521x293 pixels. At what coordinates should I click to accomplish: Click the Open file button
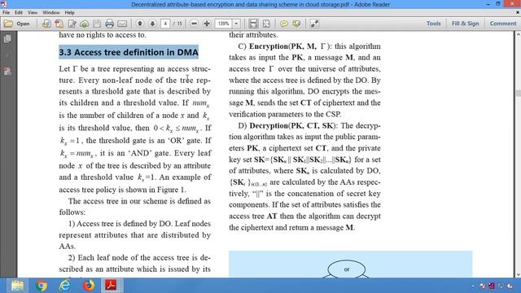tap(16, 24)
